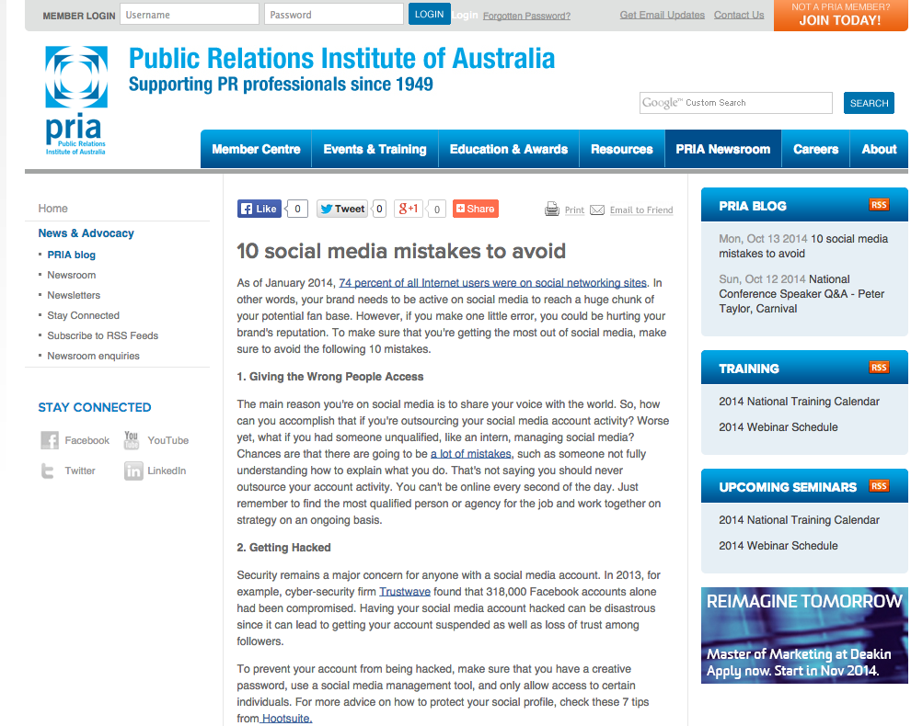Focus the Password input field
The height and width of the screenshot is (726, 911).
(333, 15)
